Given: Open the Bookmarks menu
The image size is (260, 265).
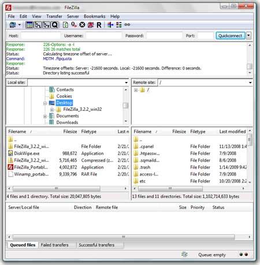Looking at the screenshot, I should (x=95, y=16).
